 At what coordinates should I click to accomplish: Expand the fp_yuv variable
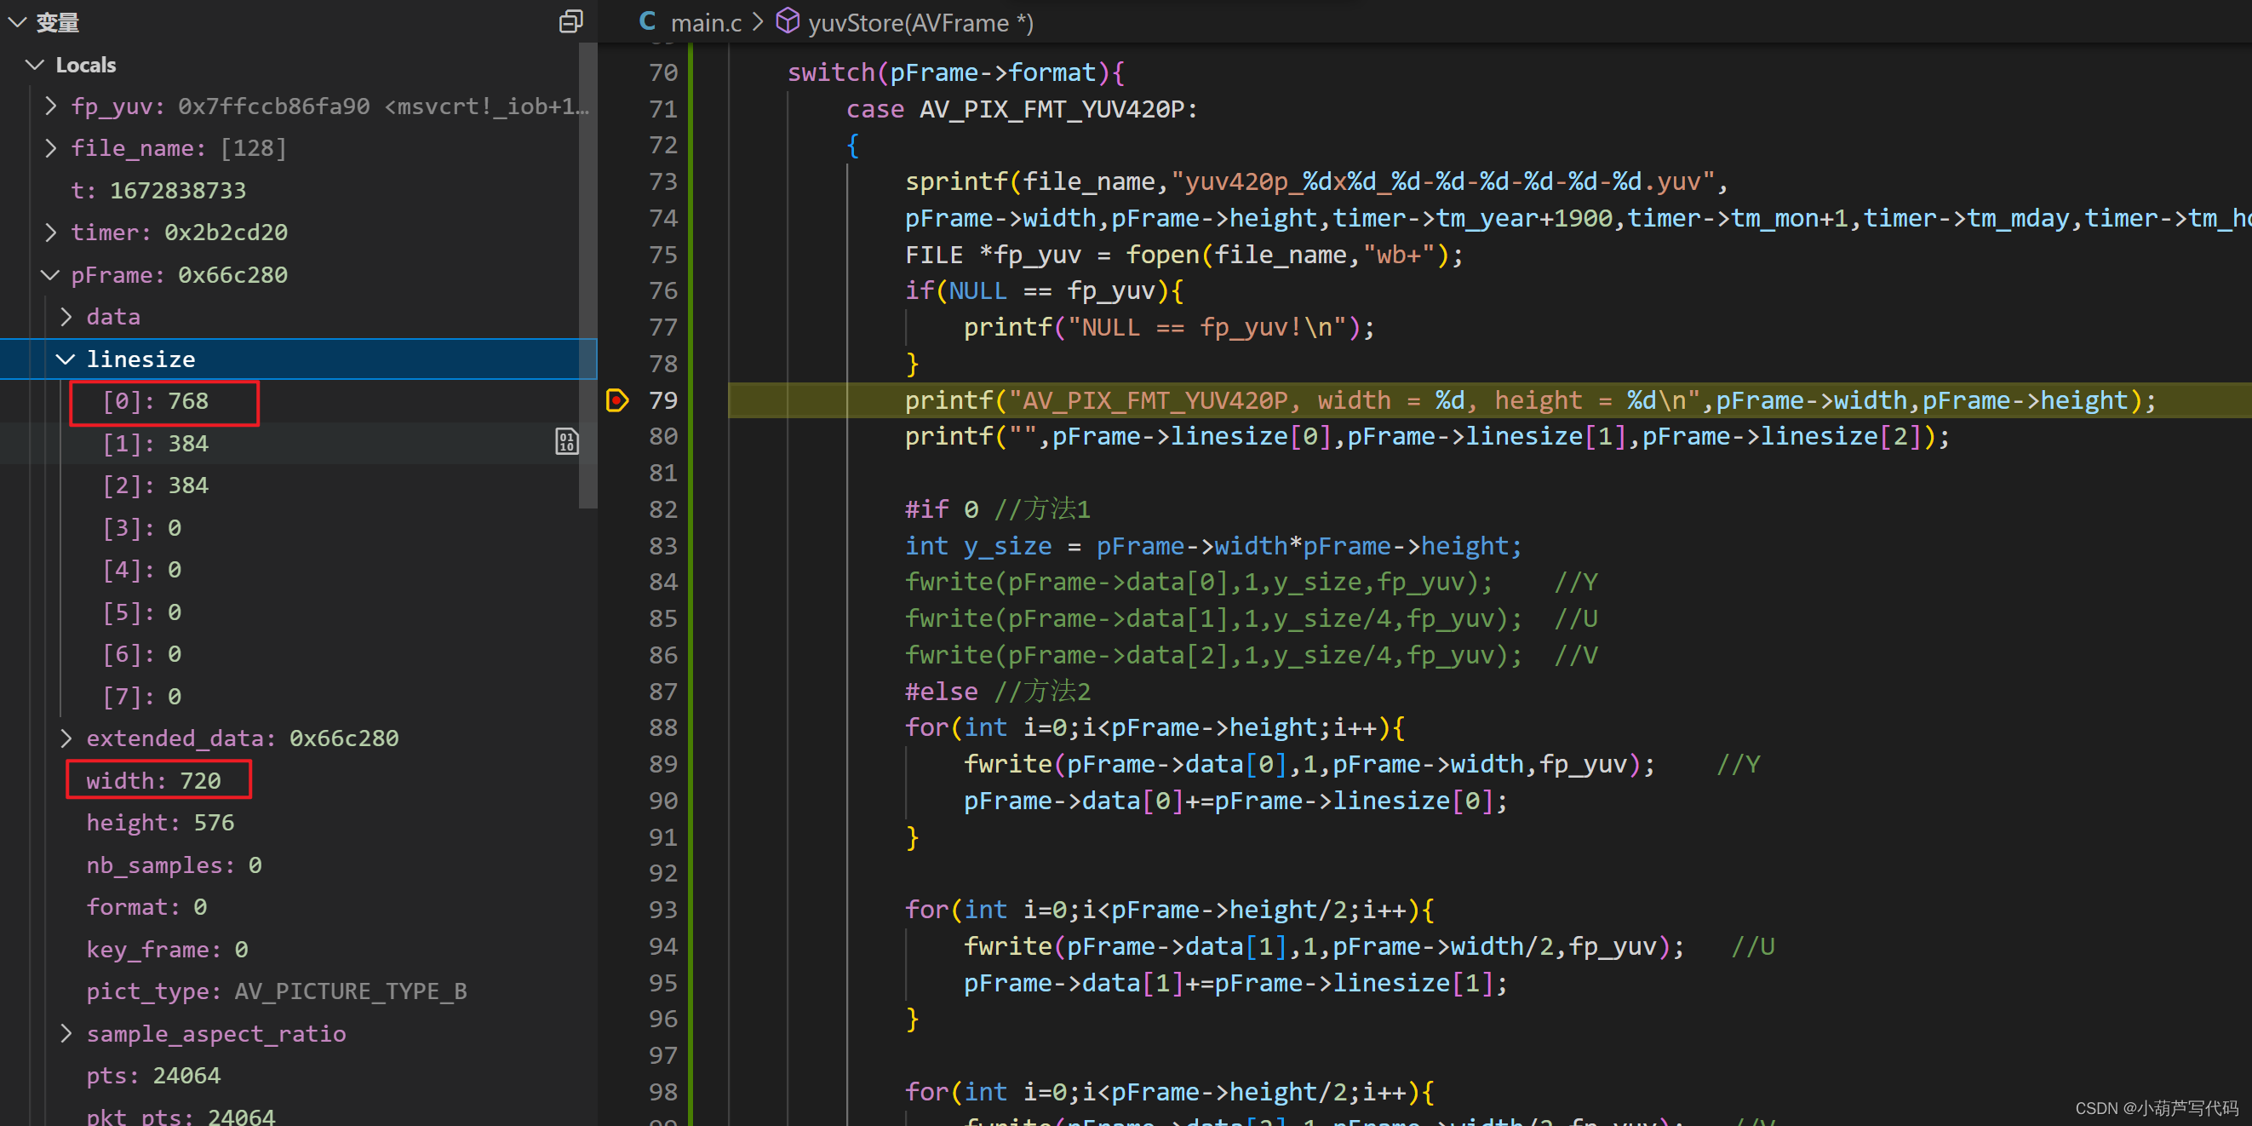(x=50, y=106)
